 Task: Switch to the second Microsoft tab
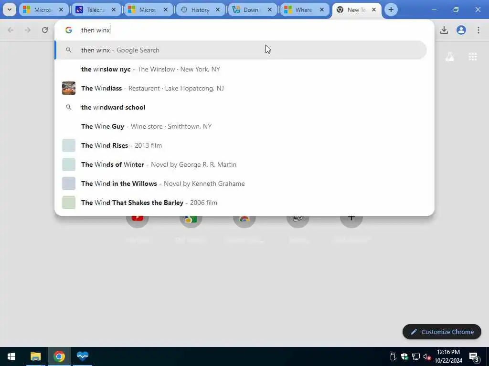(x=148, y=10)
